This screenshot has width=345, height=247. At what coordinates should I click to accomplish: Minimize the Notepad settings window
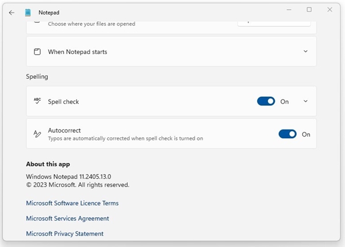point(289,9)
